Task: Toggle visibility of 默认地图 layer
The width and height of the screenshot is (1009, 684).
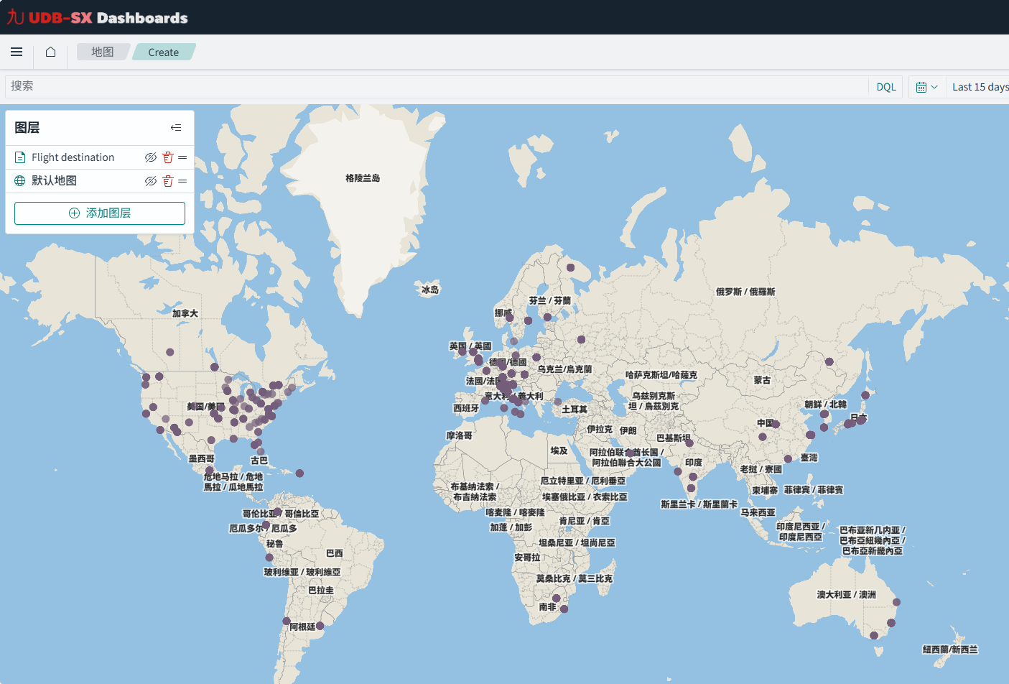Action: 151,181
